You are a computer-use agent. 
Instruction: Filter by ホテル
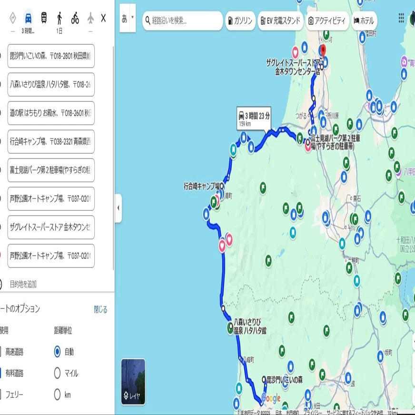tap(364, 20)
